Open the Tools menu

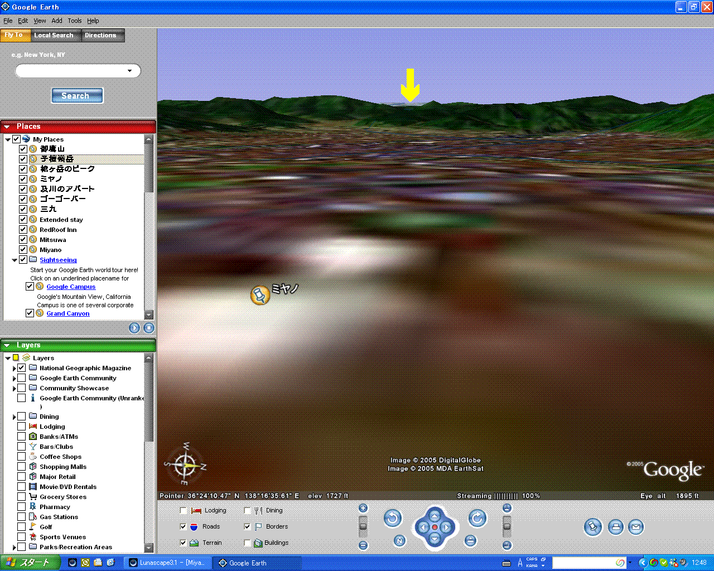(x=75, y=21)
